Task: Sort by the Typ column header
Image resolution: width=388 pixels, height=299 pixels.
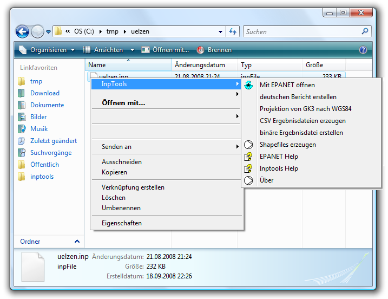Action: point(270,65)
